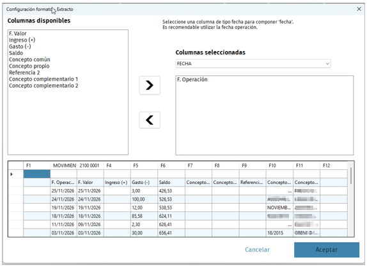Click the F6 column header
Viewport: 367px width, 267px height.
point(171,165)
